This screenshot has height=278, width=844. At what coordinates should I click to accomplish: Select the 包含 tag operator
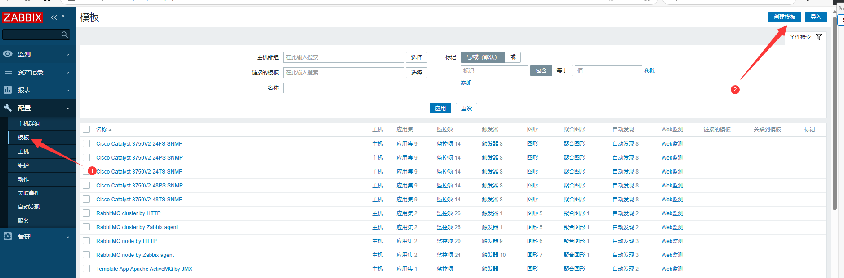click(541, 70)
